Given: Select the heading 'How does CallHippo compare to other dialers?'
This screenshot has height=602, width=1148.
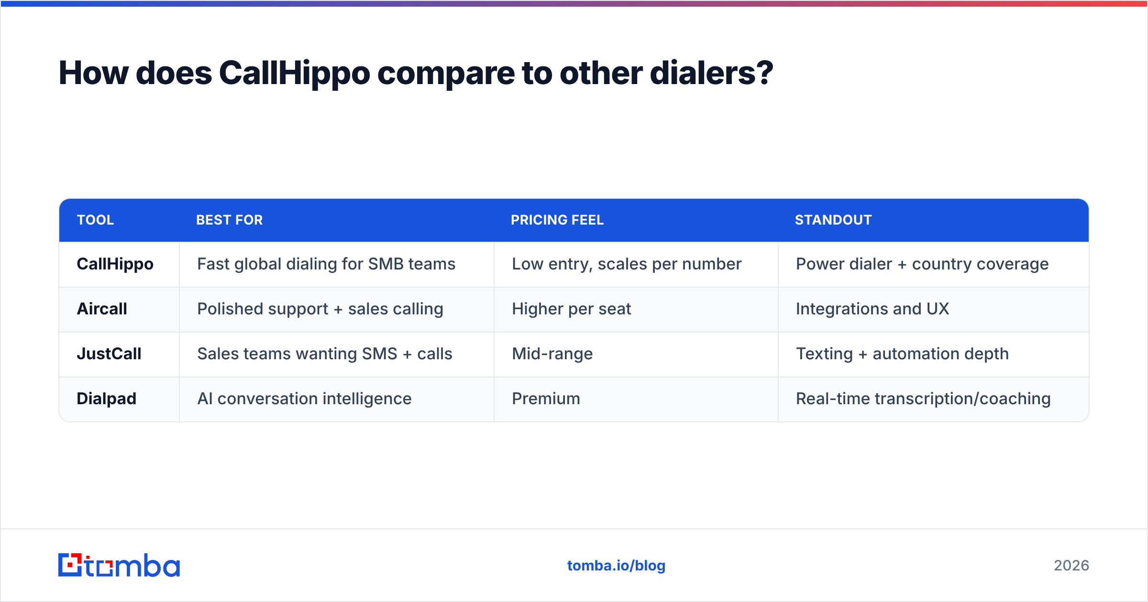Looking at the screenshot, I should click(x=416, y=73).
